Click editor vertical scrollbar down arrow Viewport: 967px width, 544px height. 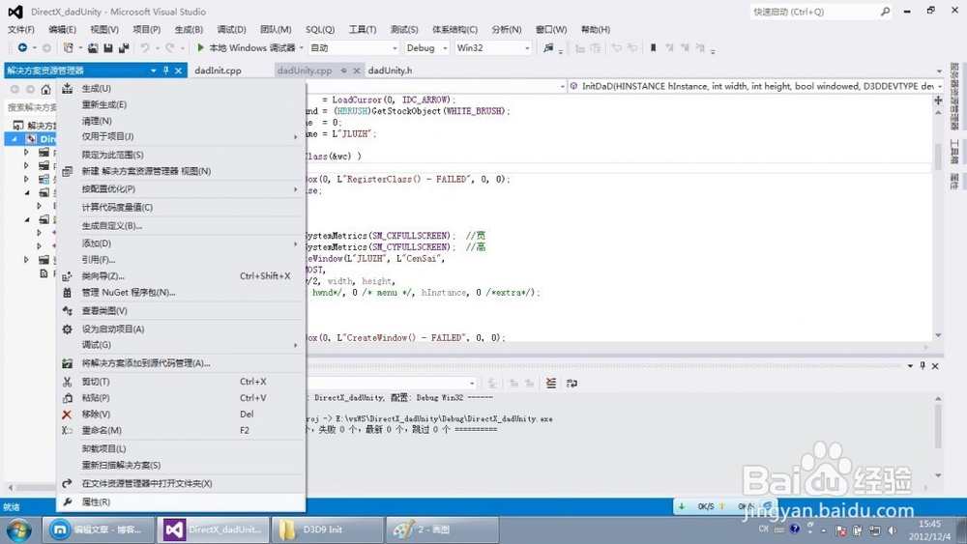(x=938, y=335)
